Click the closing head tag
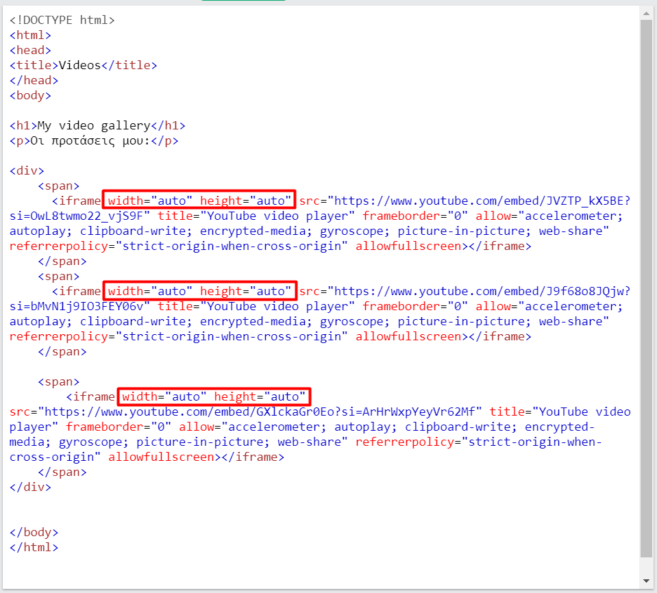 [x=34, y=80]
